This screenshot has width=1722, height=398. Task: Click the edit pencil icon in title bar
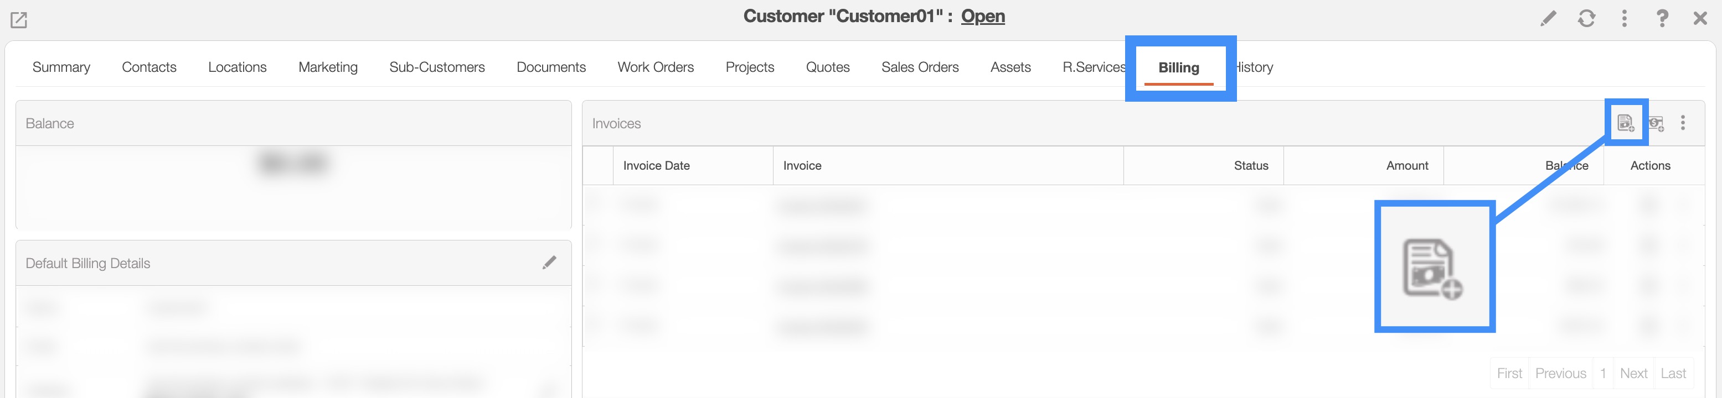(x=1548, y=18)
